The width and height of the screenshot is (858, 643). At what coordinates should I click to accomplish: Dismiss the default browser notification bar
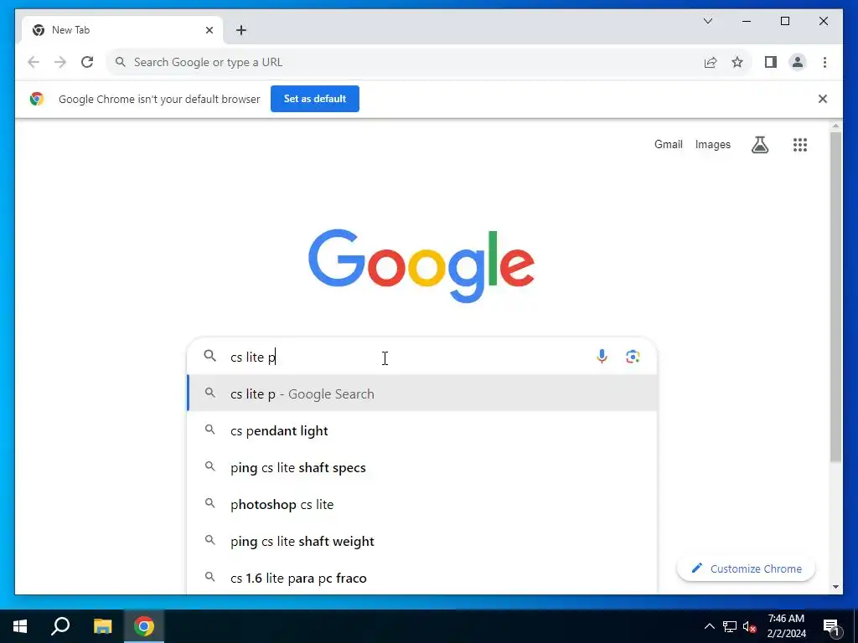822,99
